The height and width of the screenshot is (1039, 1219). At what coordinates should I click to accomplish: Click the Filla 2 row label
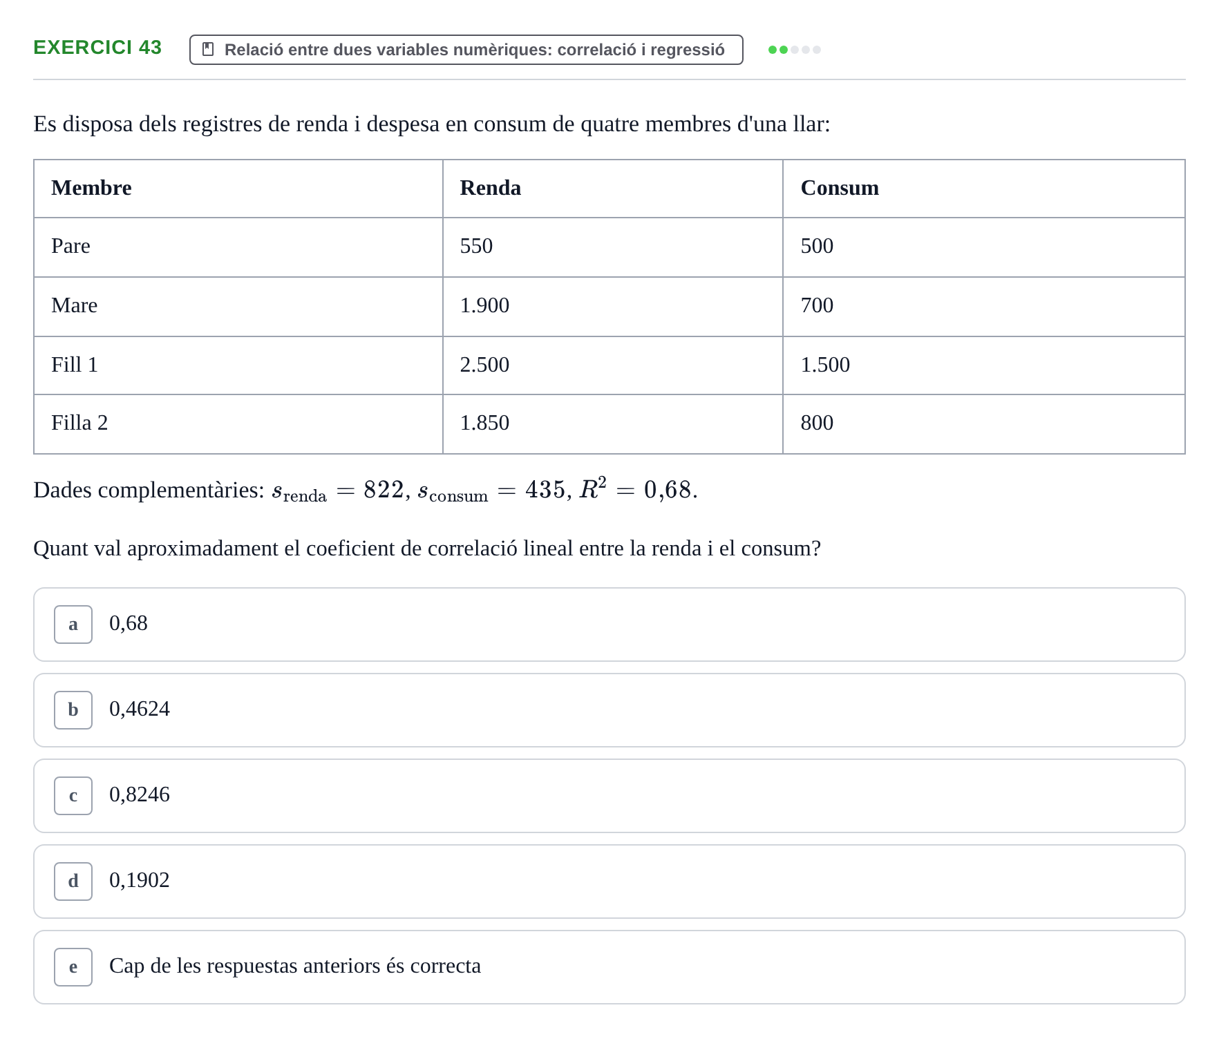click(79, 423)
